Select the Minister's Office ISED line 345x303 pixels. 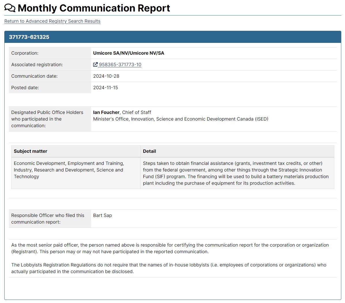pyautogui.click(x=181, y=119)
